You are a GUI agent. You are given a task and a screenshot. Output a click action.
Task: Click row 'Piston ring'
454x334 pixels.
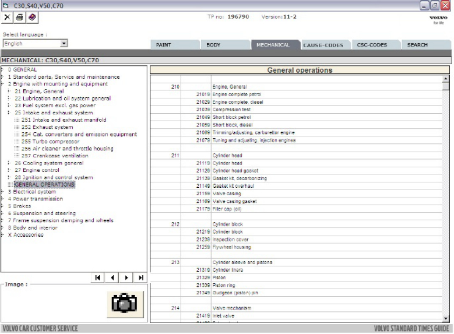coord(296,285)
